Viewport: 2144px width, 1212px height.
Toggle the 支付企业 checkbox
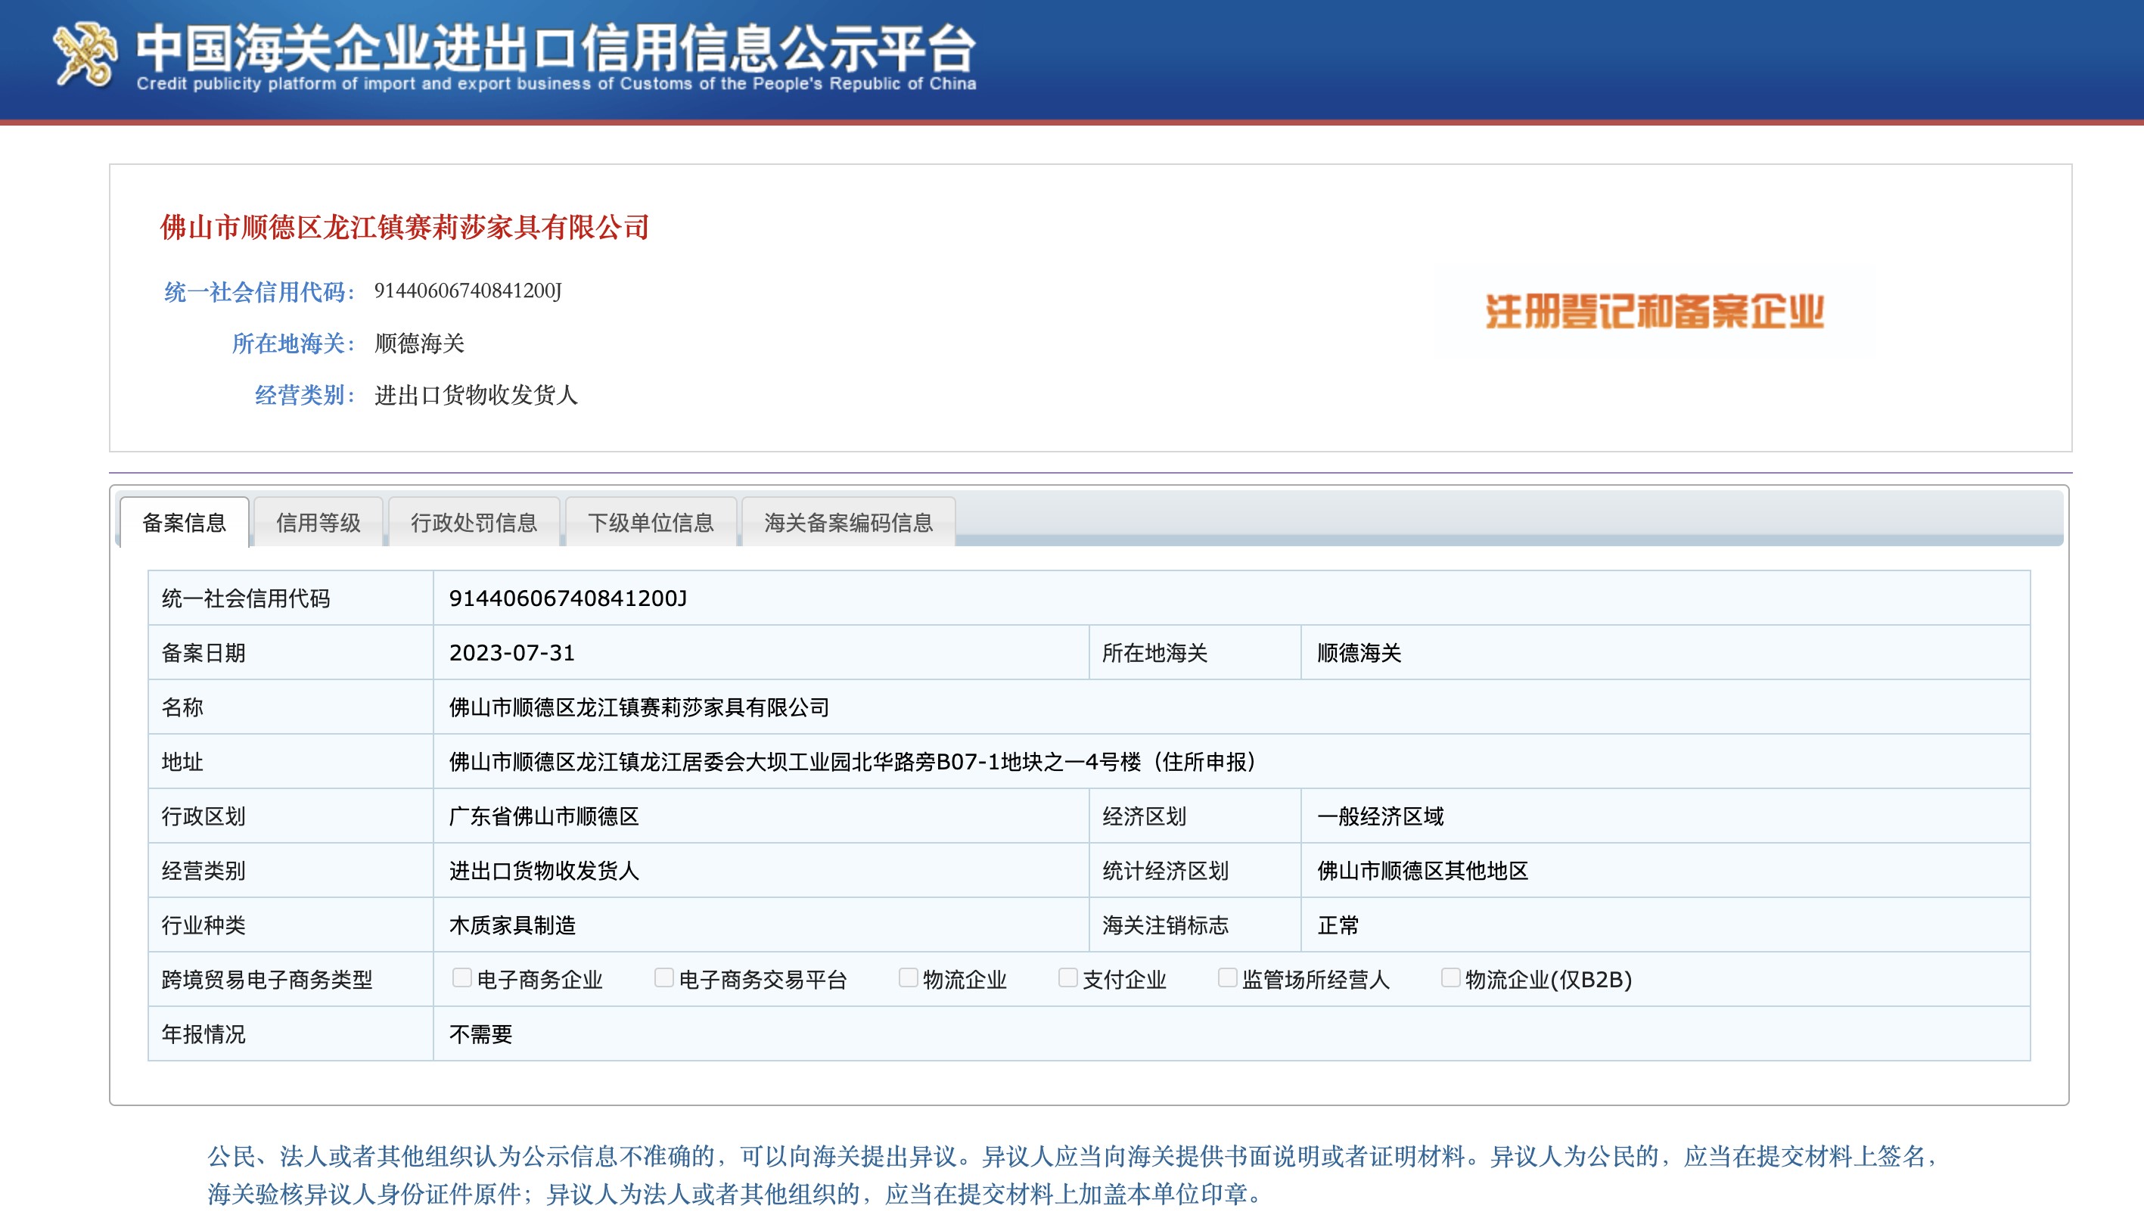pos(1067,977)
